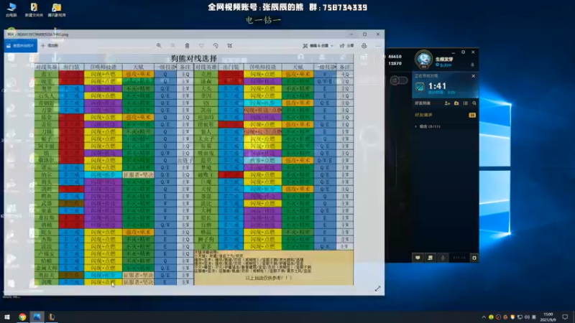Delete the image with trash icon
The height and width of the screenshot is (323, 575).
pyautogui.click(x=187, y=46)
